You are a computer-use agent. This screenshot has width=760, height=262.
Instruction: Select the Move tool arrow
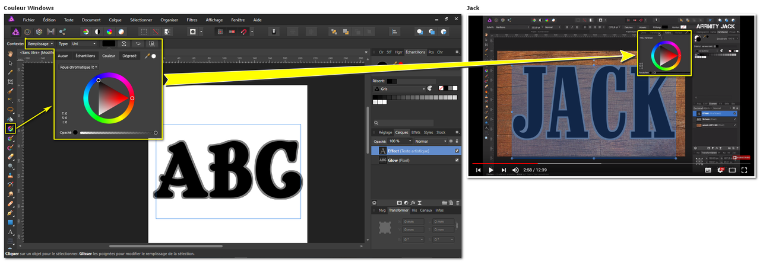tap(11, 62)
